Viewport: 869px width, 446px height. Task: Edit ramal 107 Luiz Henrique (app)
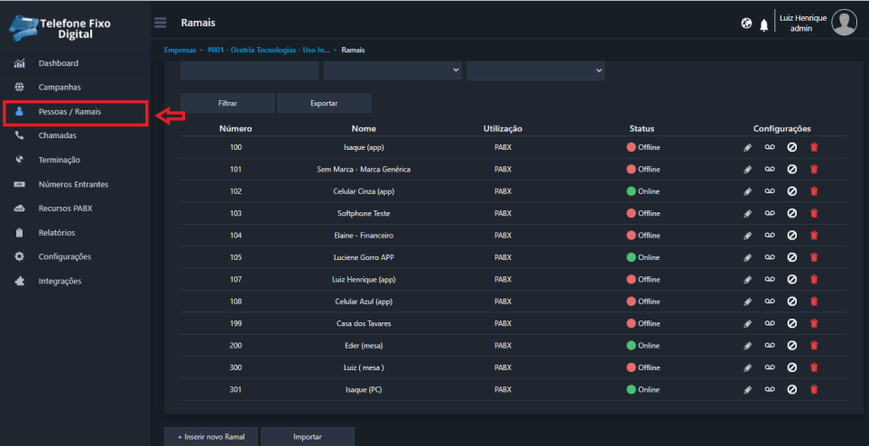[747, 279]
